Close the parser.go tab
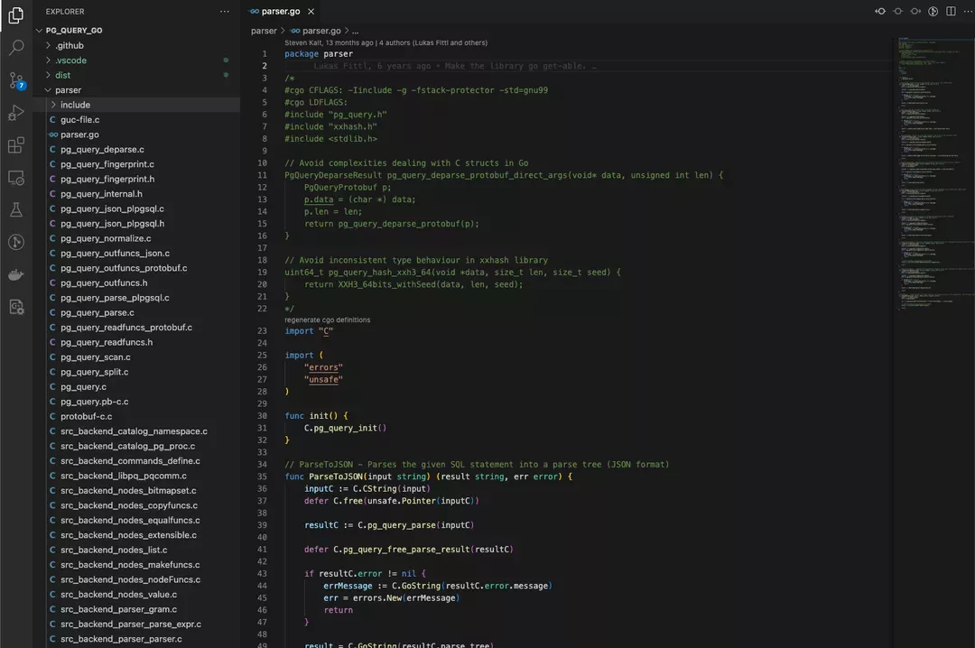This screenshot has width=975, height=648. coord(311,11)
